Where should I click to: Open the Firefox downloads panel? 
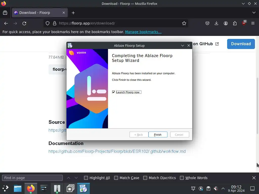217,23
